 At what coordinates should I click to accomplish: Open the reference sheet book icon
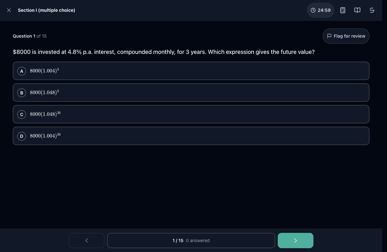click(357, 10)
